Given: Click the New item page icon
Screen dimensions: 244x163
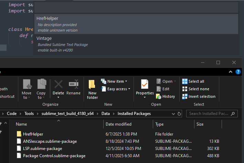Looking at the screenshot, I should pyautogui.click(x=104, y=81).
